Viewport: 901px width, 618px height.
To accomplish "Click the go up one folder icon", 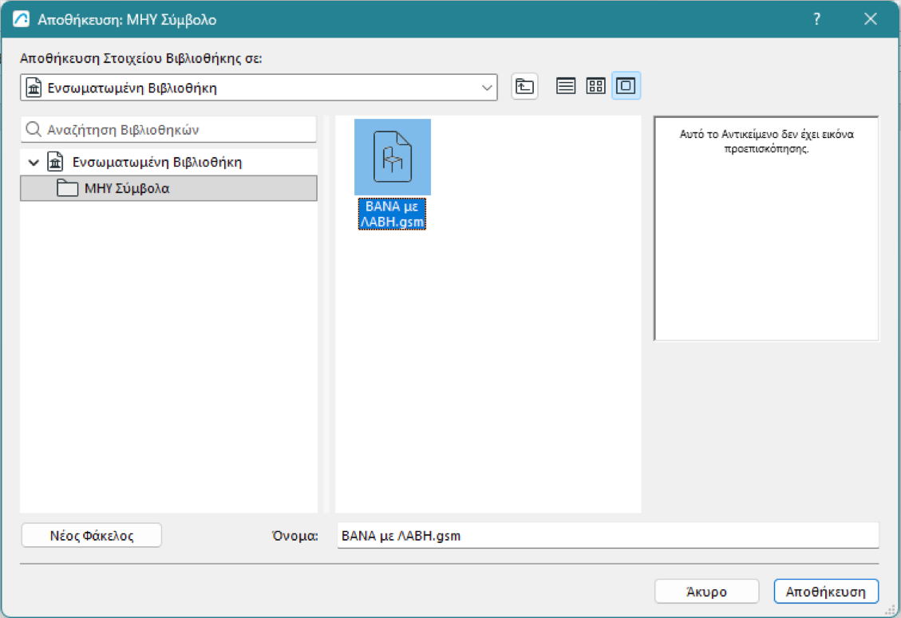I will pos(524,87).
